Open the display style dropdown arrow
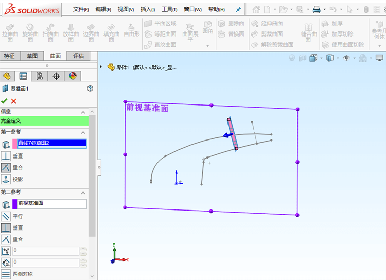The image size is (386, 280). tap(338, 58)
